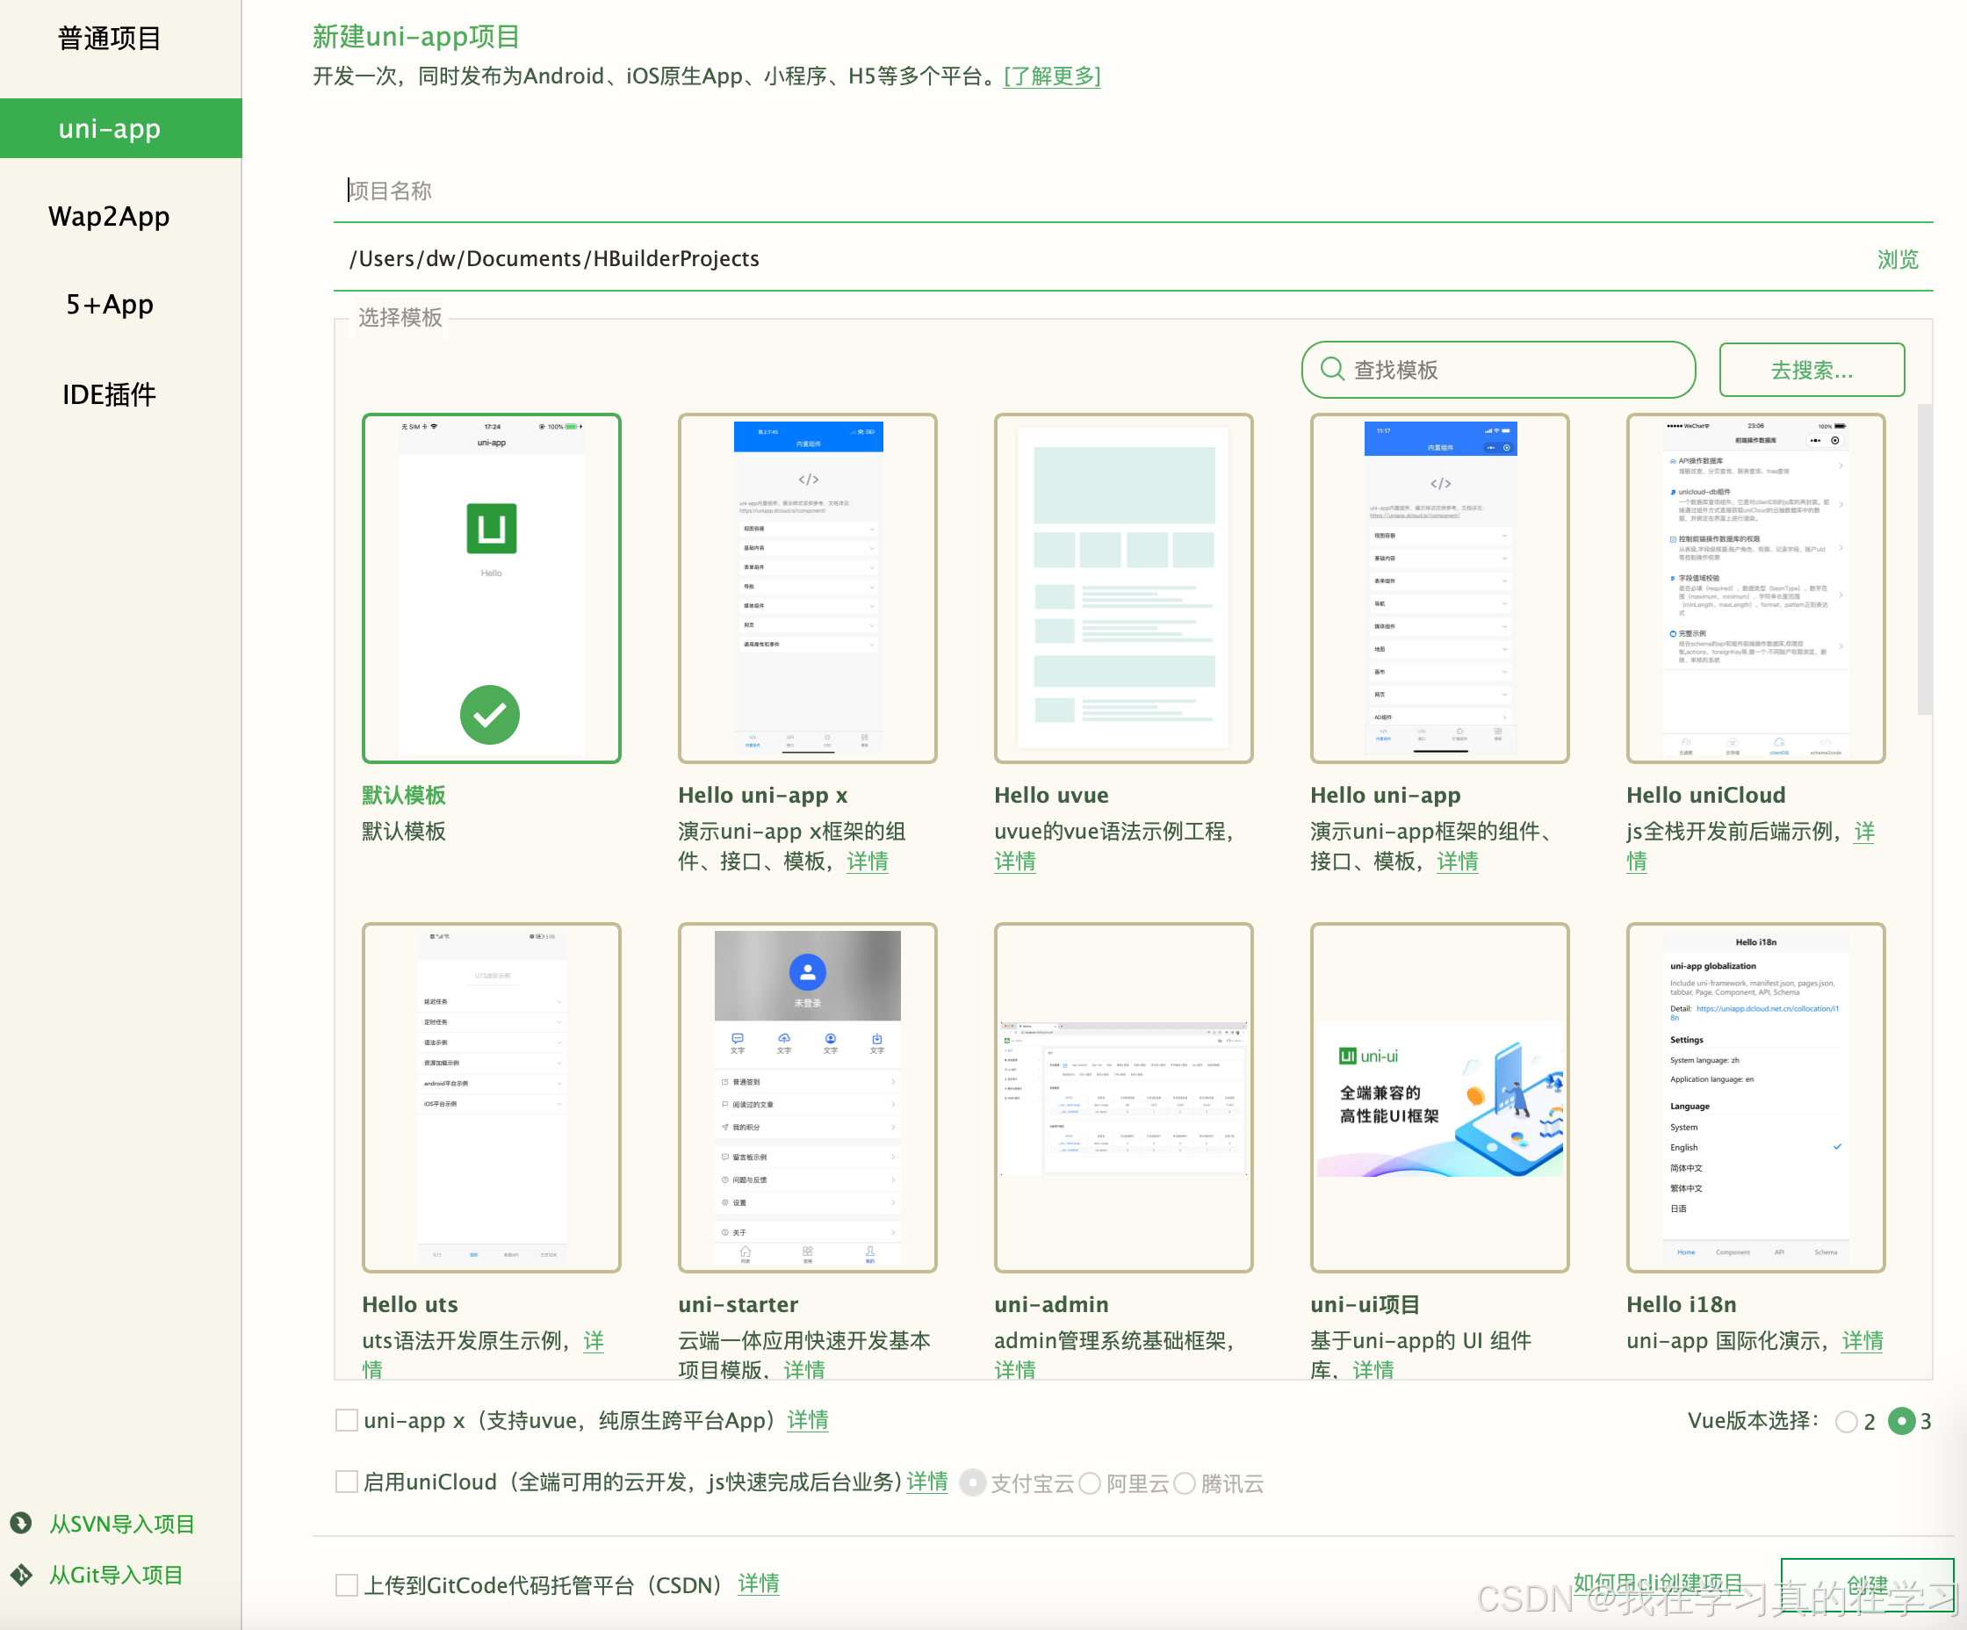This screenshot has height=1630, width=1967.
Task: Select the uni-starter template thumbnail
Action: tap(807, 1098)
